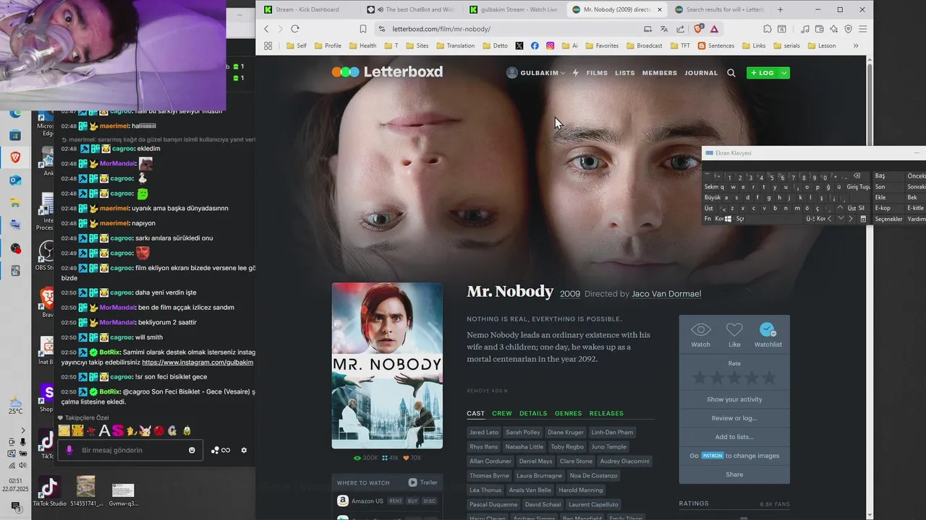The height and width of the screenshot is (520, 926).
Task: Open the Instagram bookmark shortcut
Action: pos(551,45)
